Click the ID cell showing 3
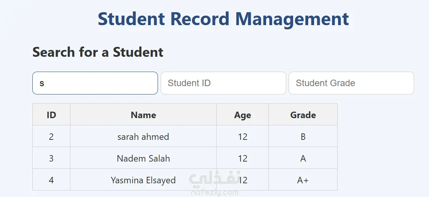 click(51, 158)
